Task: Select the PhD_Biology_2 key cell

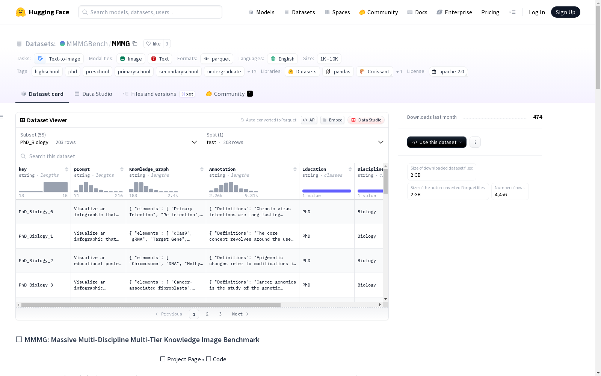Action: (x=43, y=261)
